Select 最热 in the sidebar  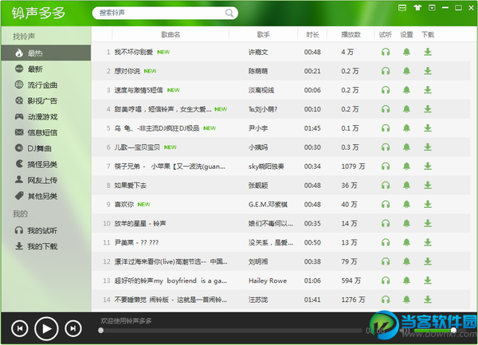click(x=46, y=53)
